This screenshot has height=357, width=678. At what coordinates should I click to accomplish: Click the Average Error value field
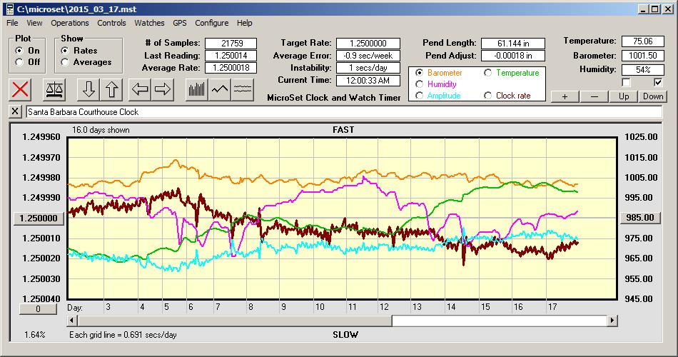point(368,56)
